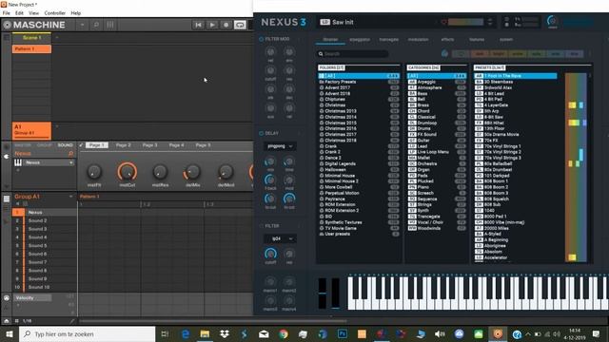The width and height of the screenshot is (609, 342).
Task: Open Maschine browser magnifier icon in header
Action: [96, 25]
